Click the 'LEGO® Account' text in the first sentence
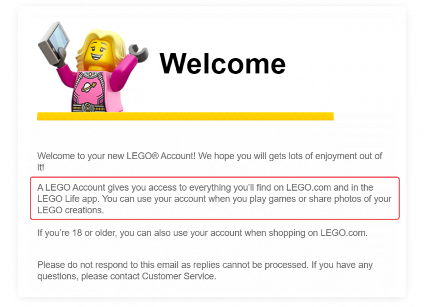Viewport: 424px width, 307px height. coord(160,156)
